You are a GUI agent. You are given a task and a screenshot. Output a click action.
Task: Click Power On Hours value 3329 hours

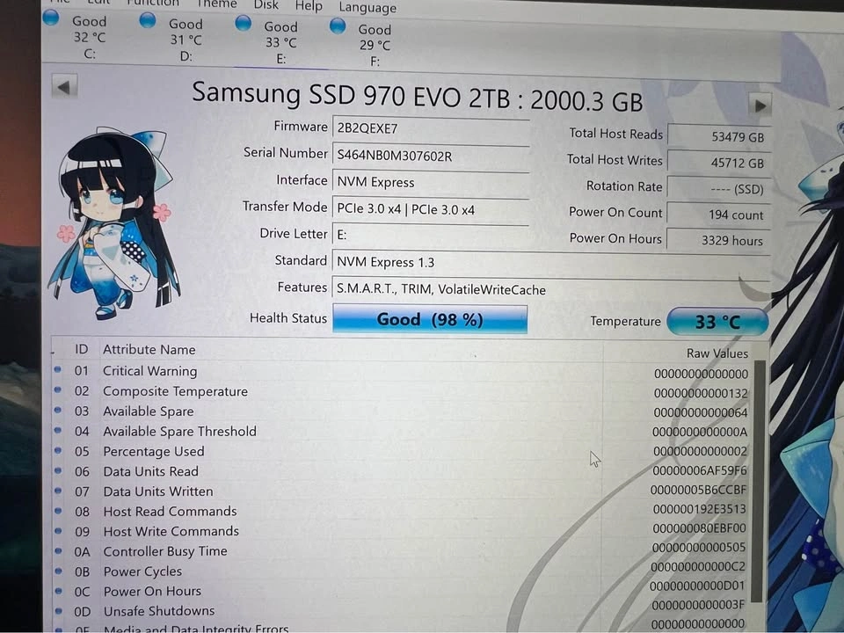(718, 240)
